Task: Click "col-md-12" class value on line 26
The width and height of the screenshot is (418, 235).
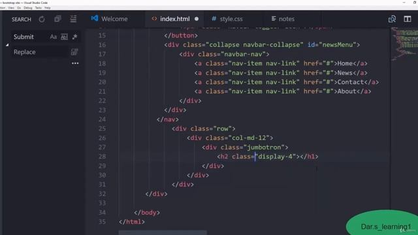Action: pyautogui.click(x=249, y=138)
